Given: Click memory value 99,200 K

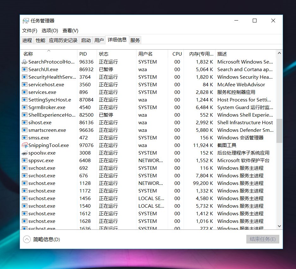Looking at the screenshot, I should 203,183.
